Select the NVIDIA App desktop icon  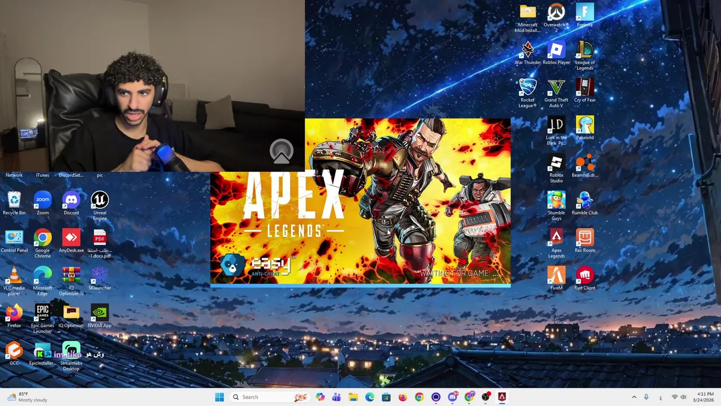pos(100,316)
